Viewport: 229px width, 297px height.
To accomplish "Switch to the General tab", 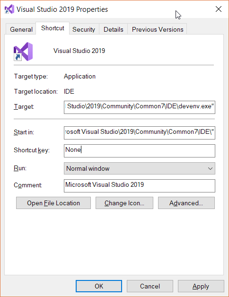I will click(x=21, y=29).
